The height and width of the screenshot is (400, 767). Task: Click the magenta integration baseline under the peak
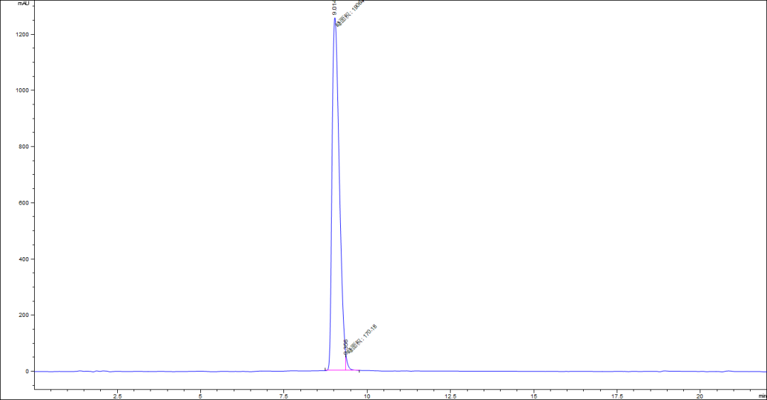point(342,370)
